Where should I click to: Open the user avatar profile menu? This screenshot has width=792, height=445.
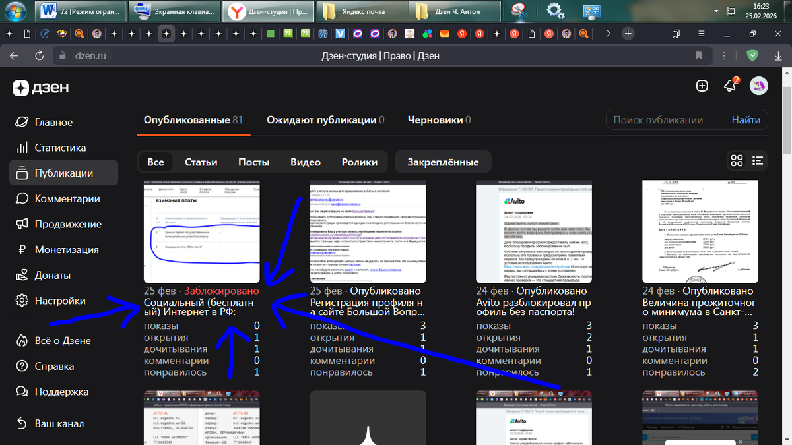(759, 86)
